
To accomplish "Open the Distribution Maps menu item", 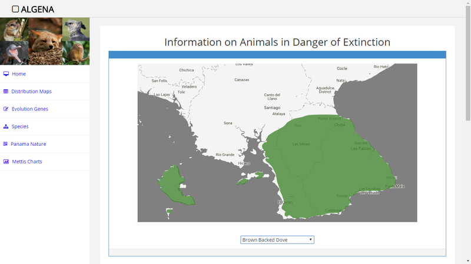I will click(31, 92).
